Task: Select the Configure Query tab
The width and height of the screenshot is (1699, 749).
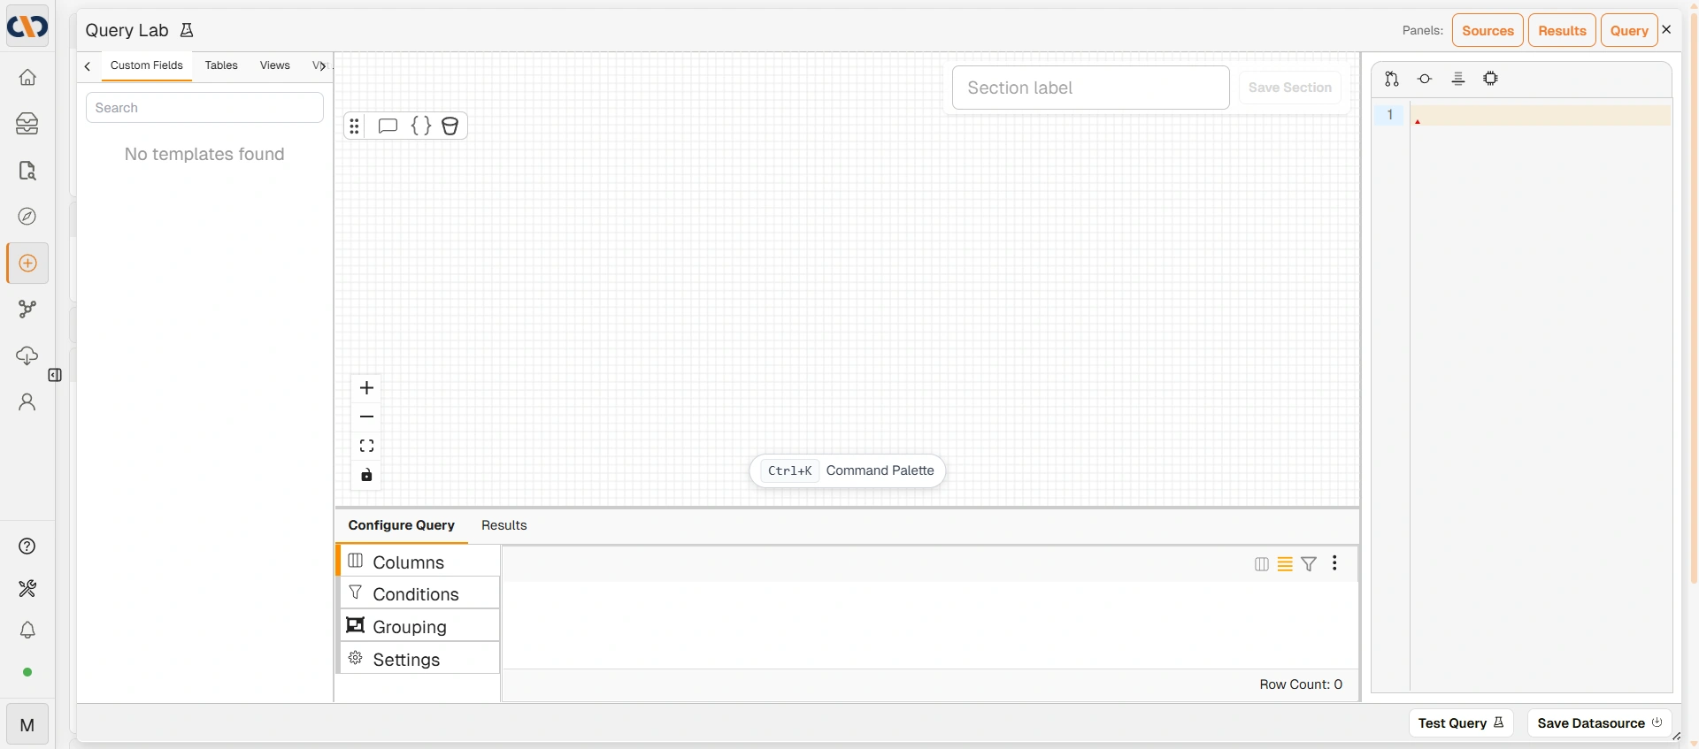Action: pyautogui.click(x=402, y=525)
